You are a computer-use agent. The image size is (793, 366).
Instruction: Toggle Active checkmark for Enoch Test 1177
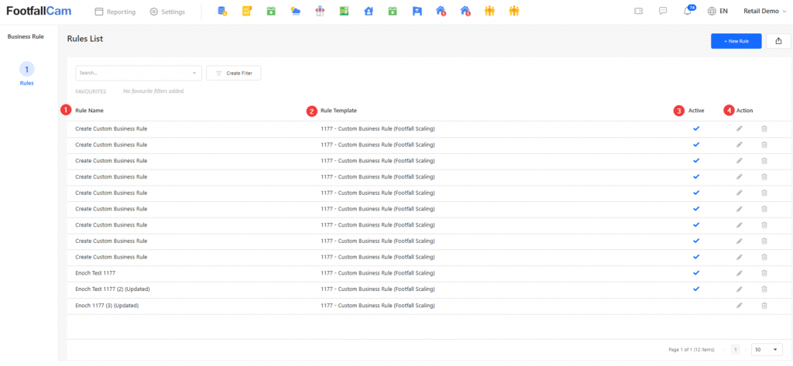point(695,273)
